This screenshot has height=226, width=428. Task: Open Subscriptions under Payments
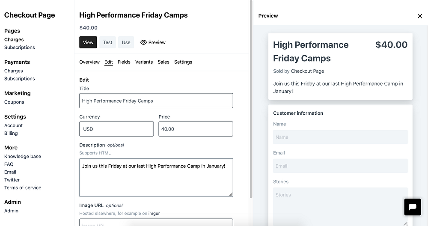20,79
